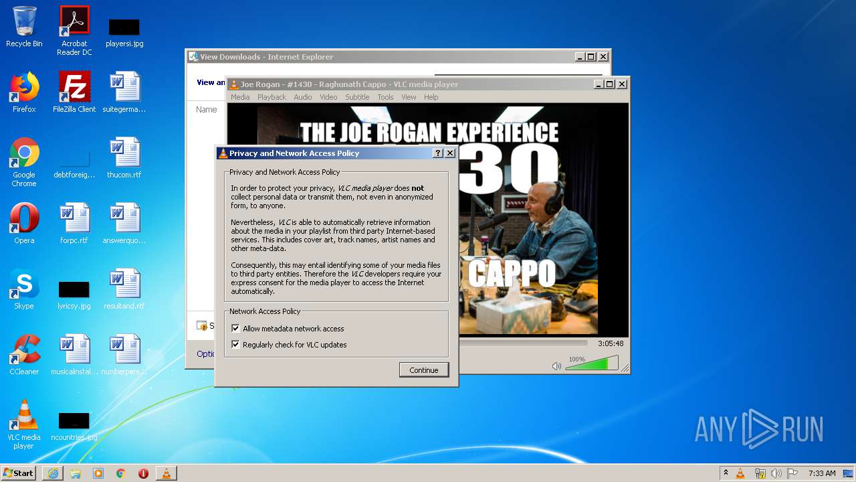
Task: Click Name column header in Downloads window
Action: coord(206,110)
